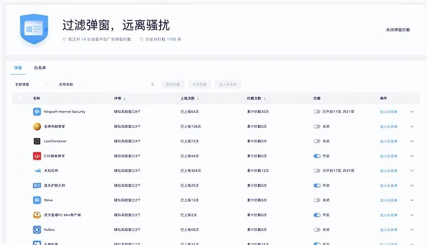Click the Huya Live PC Mini client icon
The width and height of the screenshot is (427, 245).
pos(37,215)
